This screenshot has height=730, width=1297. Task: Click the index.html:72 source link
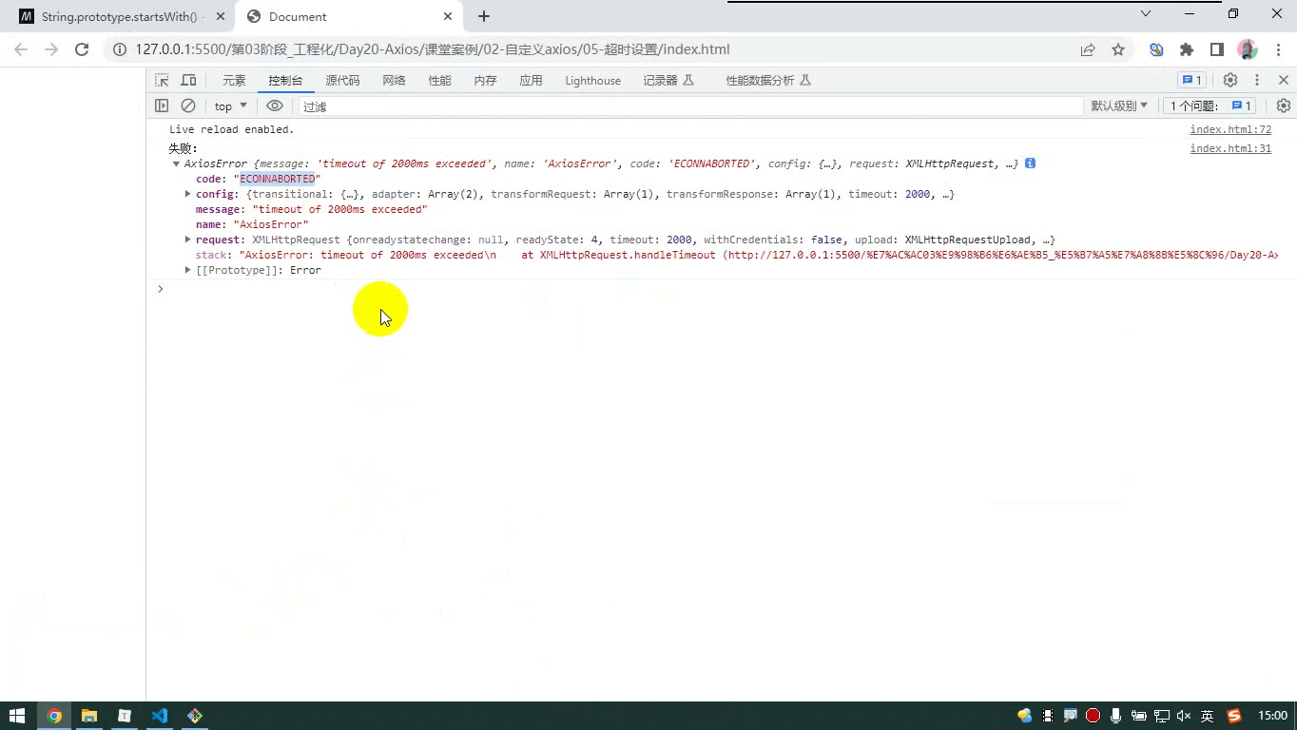1230,129
